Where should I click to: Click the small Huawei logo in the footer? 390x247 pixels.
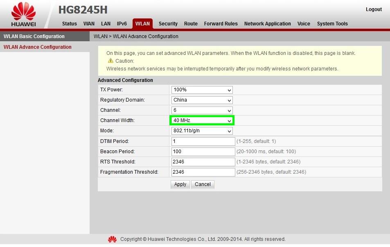[x=112, y=239]
